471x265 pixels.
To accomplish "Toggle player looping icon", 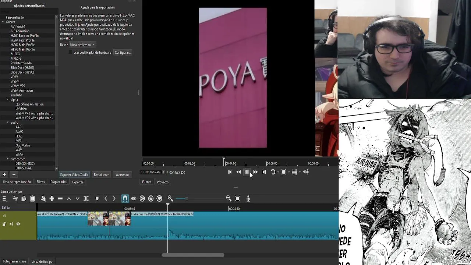I will [273, 172].
